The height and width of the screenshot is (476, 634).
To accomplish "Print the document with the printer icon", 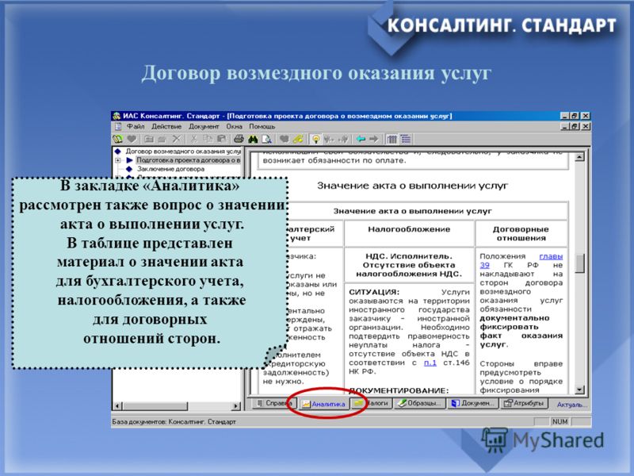I will [239, 140].
